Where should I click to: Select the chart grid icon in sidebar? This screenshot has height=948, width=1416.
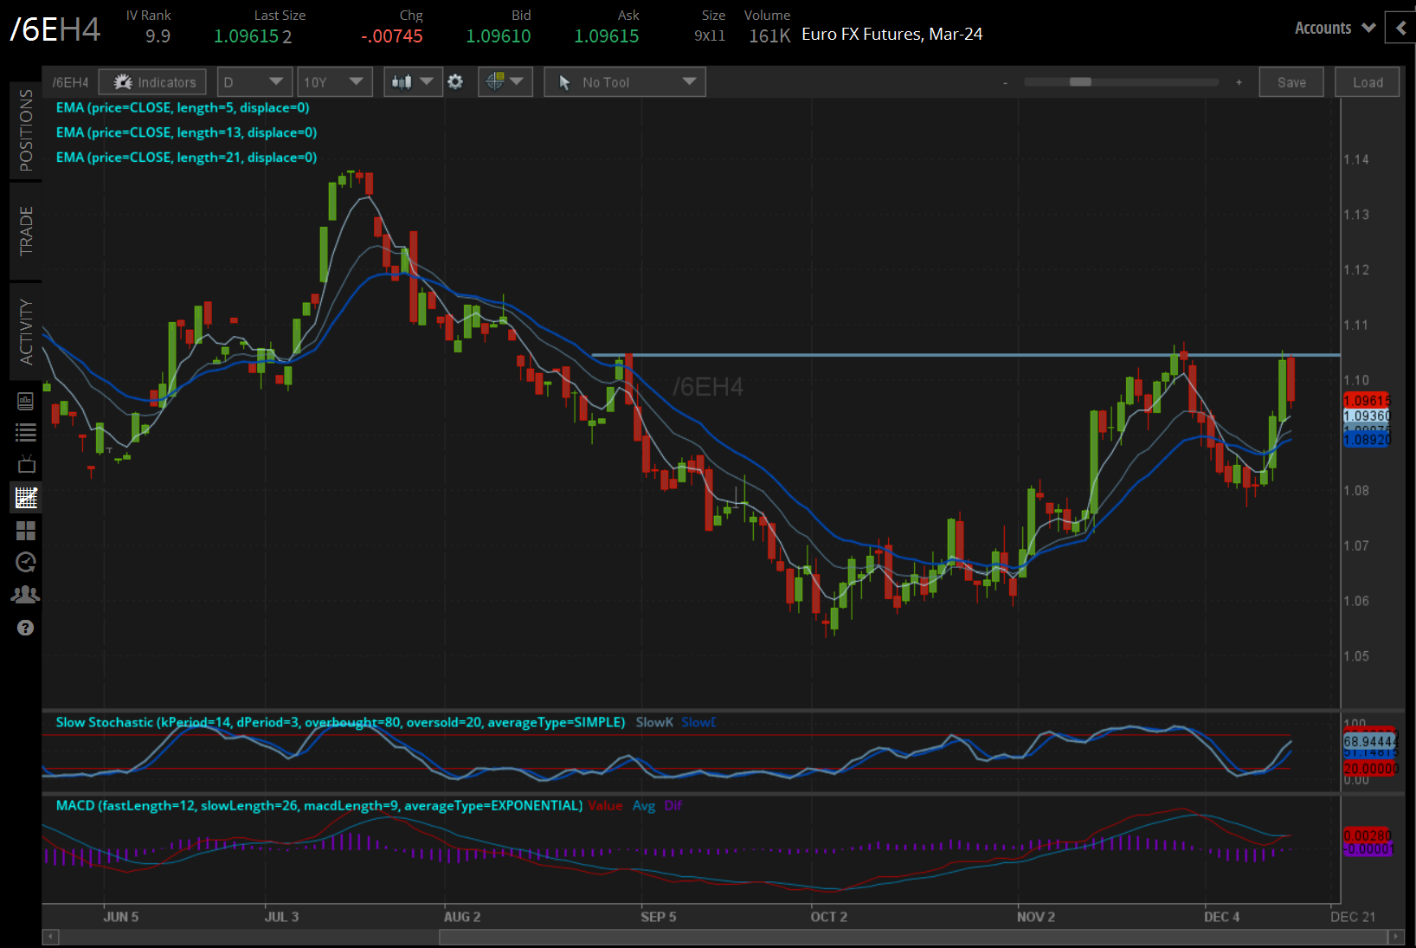coord(26,498)
